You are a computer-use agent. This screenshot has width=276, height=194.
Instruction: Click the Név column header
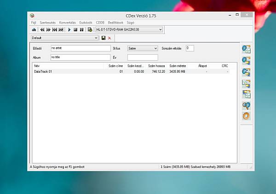point(68,66)
